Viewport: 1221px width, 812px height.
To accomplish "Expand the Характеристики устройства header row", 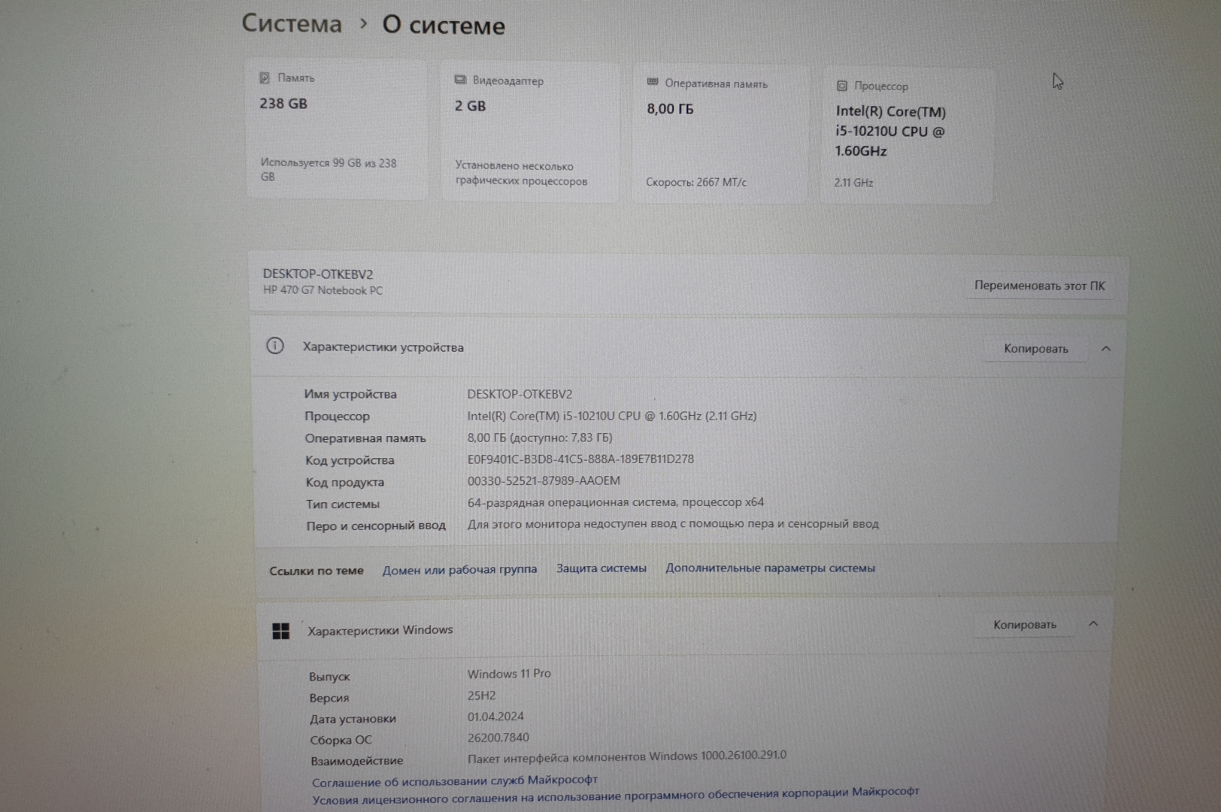I will click(601, 347).
